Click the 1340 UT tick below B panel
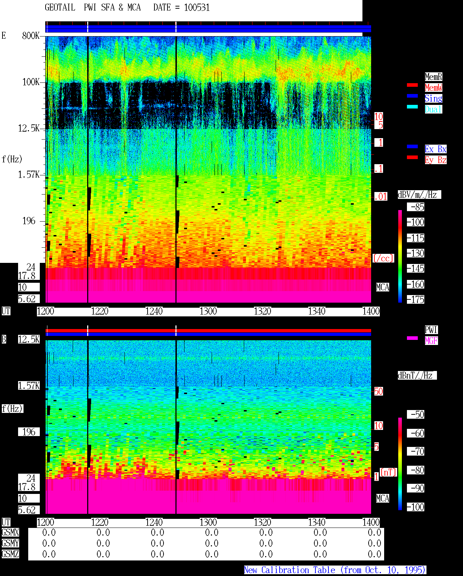The image size is (463, 576). [x=317, y=522]
